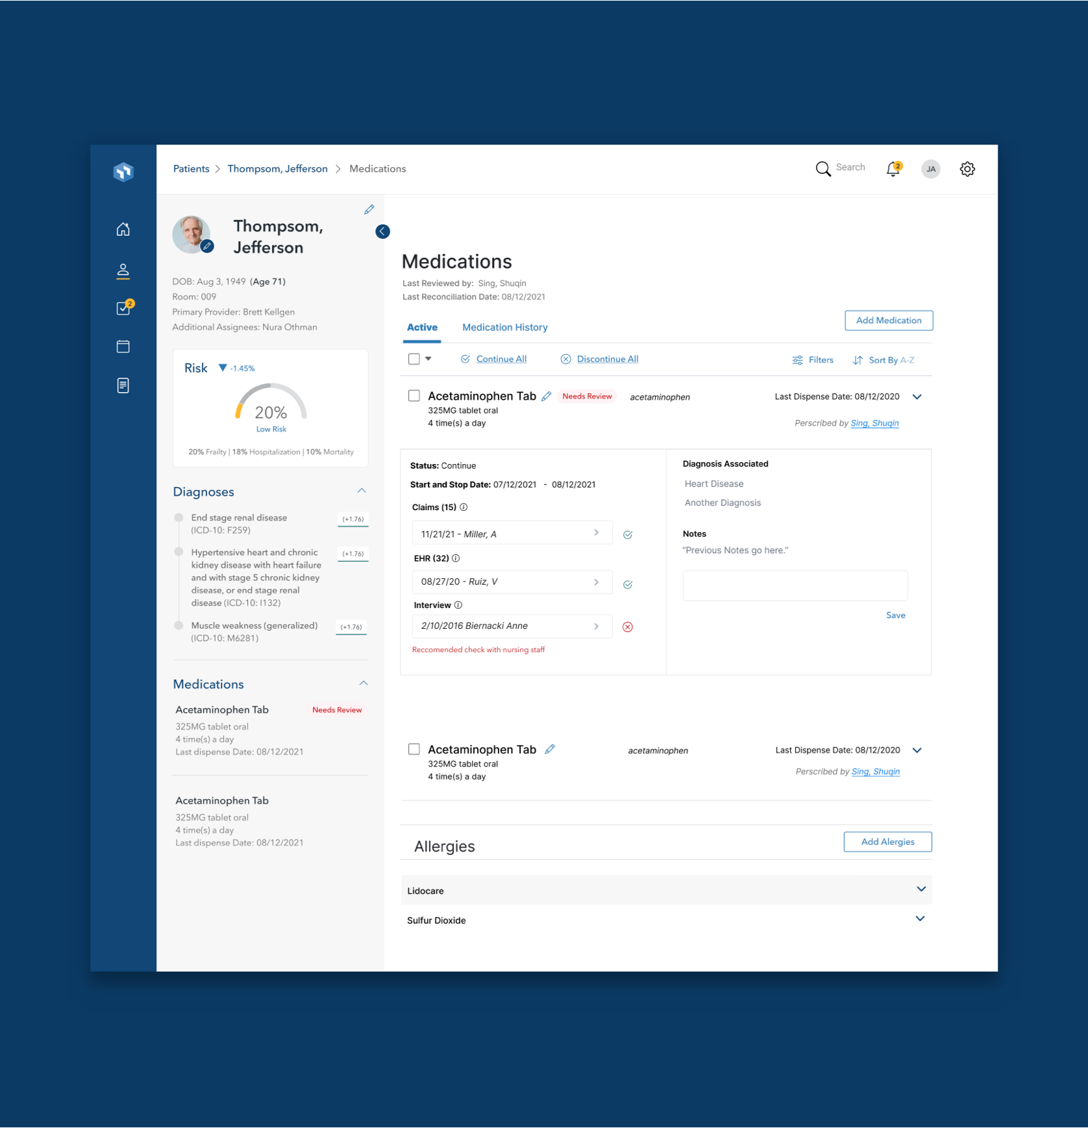Image resolution: width=1088 pixels, height=1128 pixels.
Task: Open the 11/21/21 Miller, A claim
Action: pyautogui.click(x=512, y=533)
